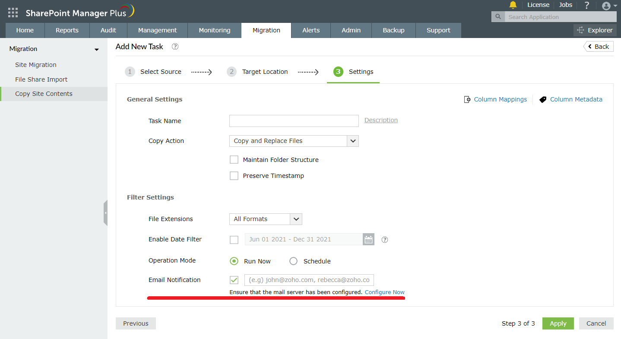Open the Alerts tab

coord(311,30)
